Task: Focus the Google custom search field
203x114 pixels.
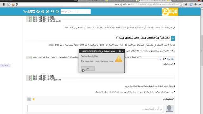Action: pos(75,12)
